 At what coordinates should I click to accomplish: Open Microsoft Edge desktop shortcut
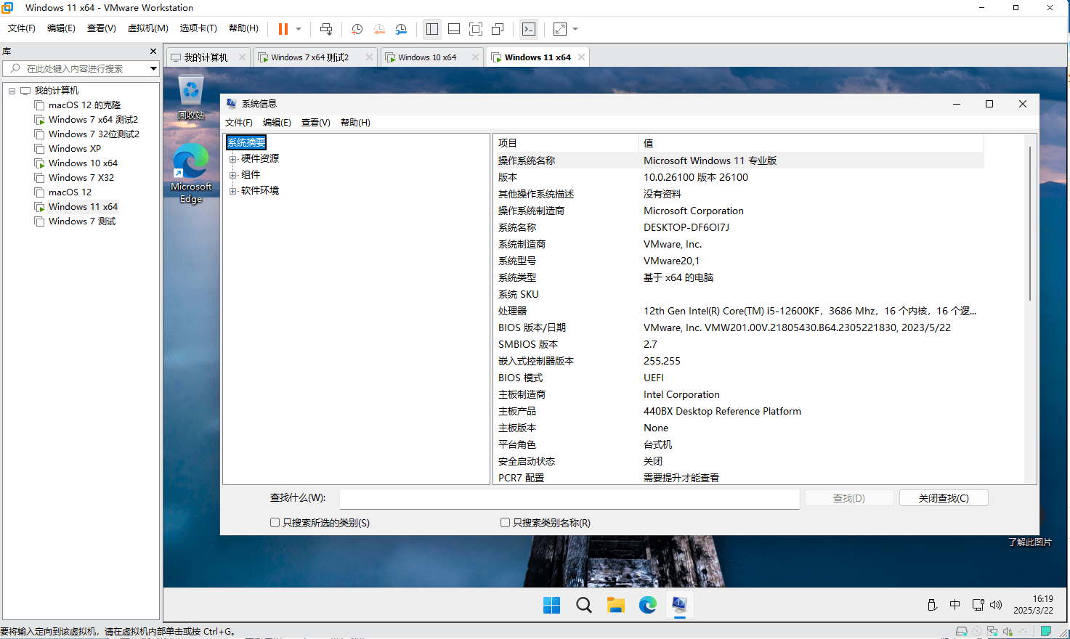191,174
